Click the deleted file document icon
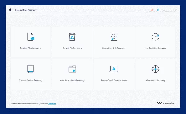Screen dimensions: 186x114 (31, 37)
